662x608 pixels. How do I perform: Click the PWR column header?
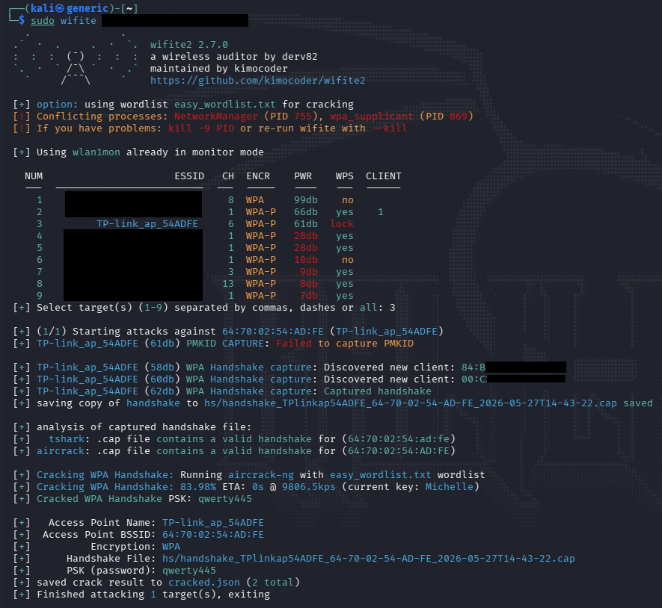303,176
